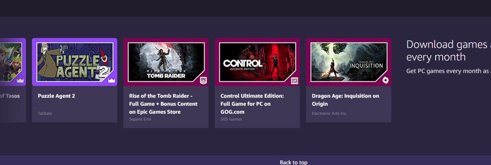Open the Dragon Age Inquisition cover image

(x=348, y=62)
